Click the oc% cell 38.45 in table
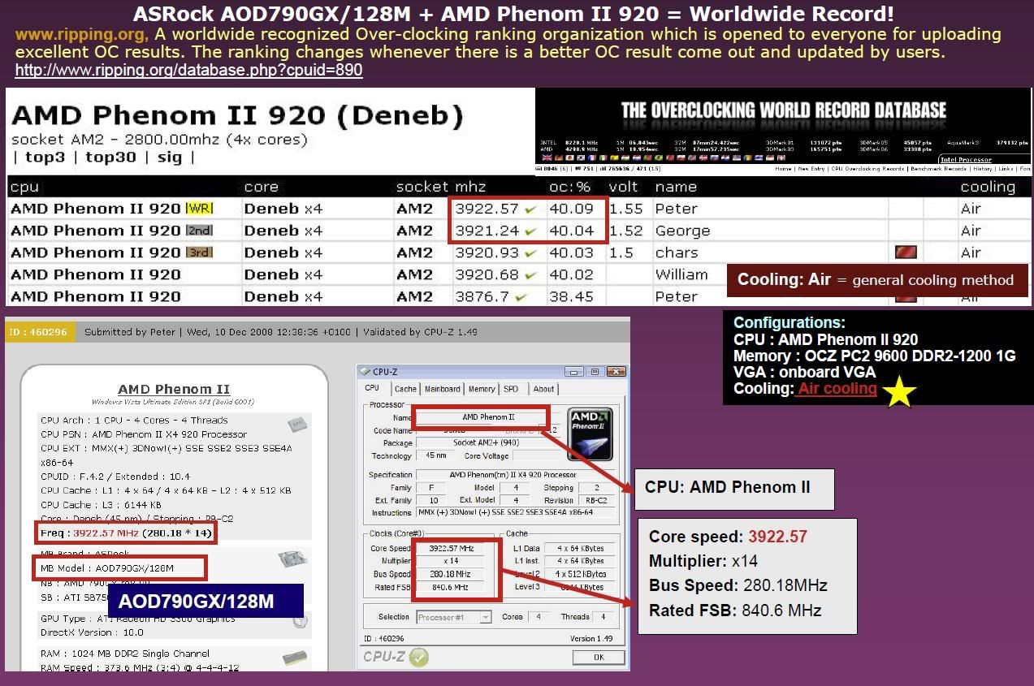Viewport: 1034px width, 686px height. click(572, 297)
